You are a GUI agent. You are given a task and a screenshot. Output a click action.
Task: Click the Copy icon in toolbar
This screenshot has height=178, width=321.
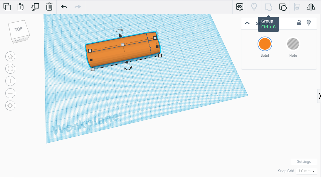pos(7,7)
